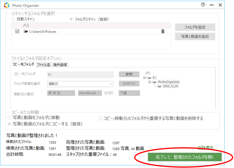The image size is (234, 168).
Task: Click the 処理された写真と動画 value 1297
Action: 116,143
